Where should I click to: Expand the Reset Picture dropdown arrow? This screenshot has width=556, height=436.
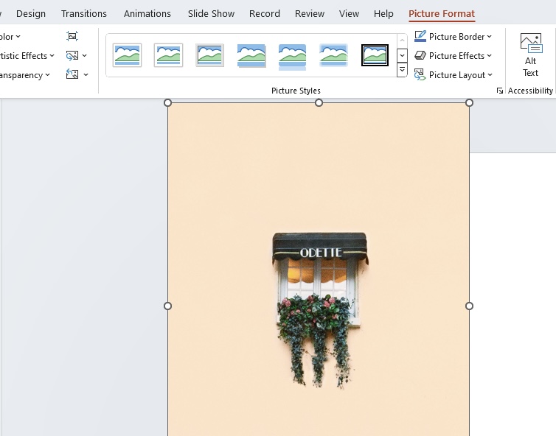point(86,74)
